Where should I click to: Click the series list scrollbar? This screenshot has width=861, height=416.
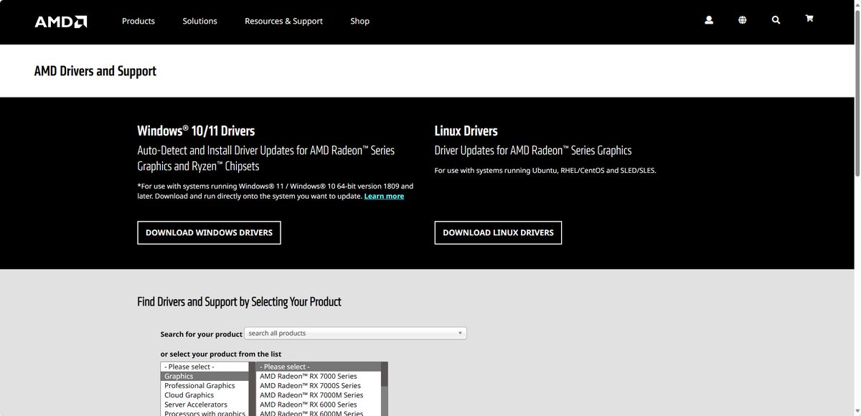(384, 389)
